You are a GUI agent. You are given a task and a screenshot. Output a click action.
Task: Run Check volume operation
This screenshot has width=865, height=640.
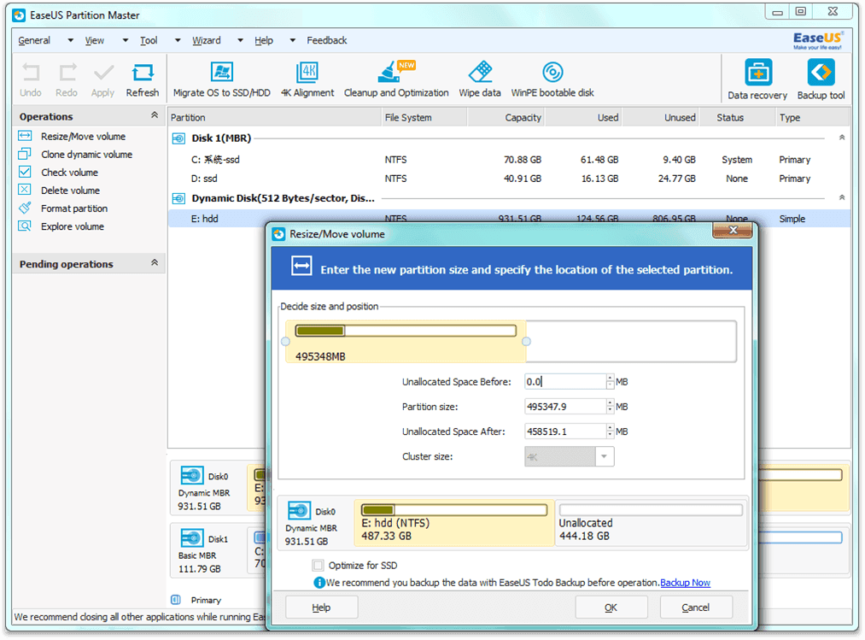(69, 173)
